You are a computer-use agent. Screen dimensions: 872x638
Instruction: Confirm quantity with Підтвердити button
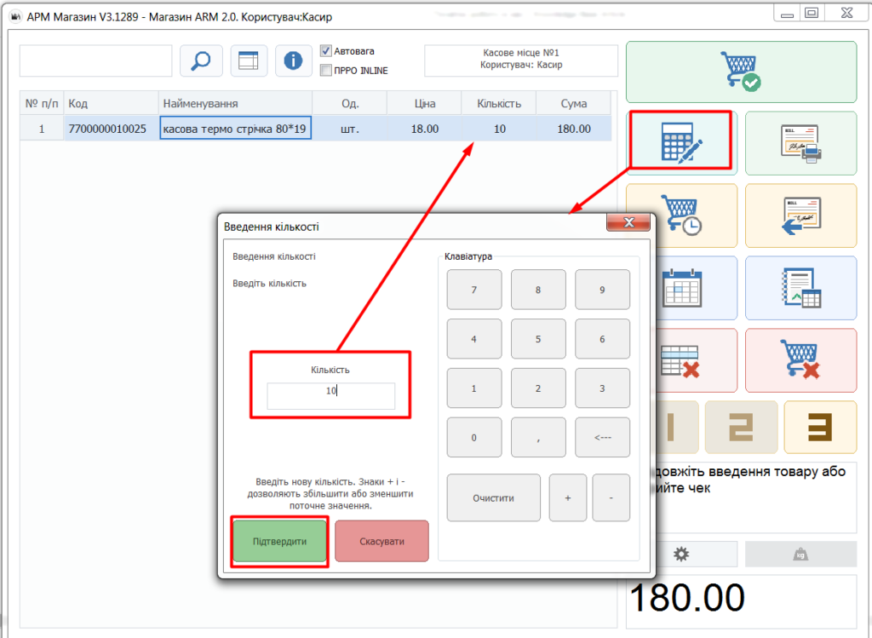tap(279, 541)
